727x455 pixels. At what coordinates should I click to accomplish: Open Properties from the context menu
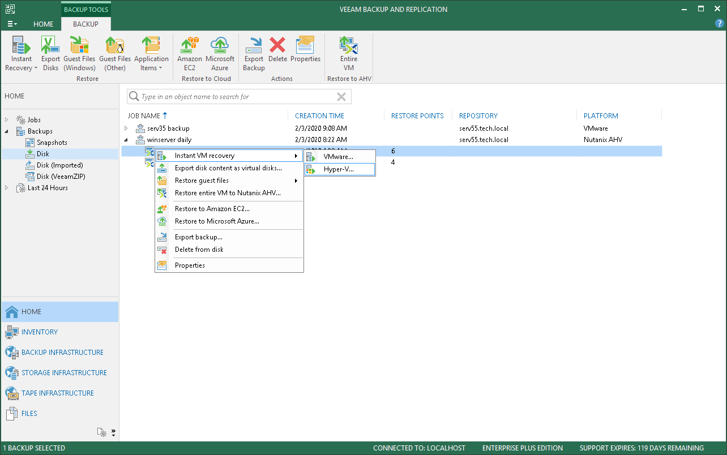point(229,265)
